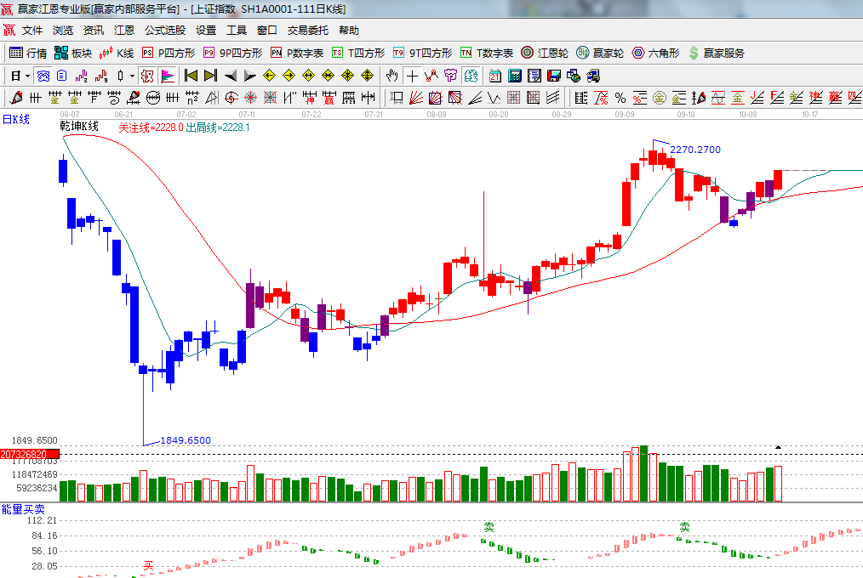Screen dimensions: 863x578
Task: Open the 江恩轮 Gann wheel tool
Action: (544, 53)
